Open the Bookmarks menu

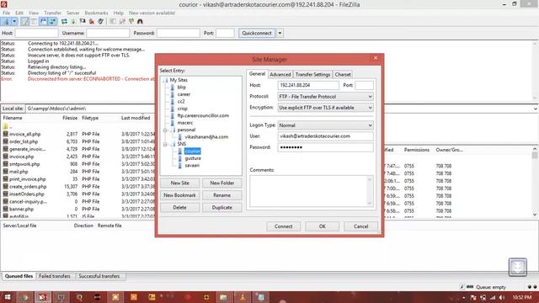pos(96,13)
